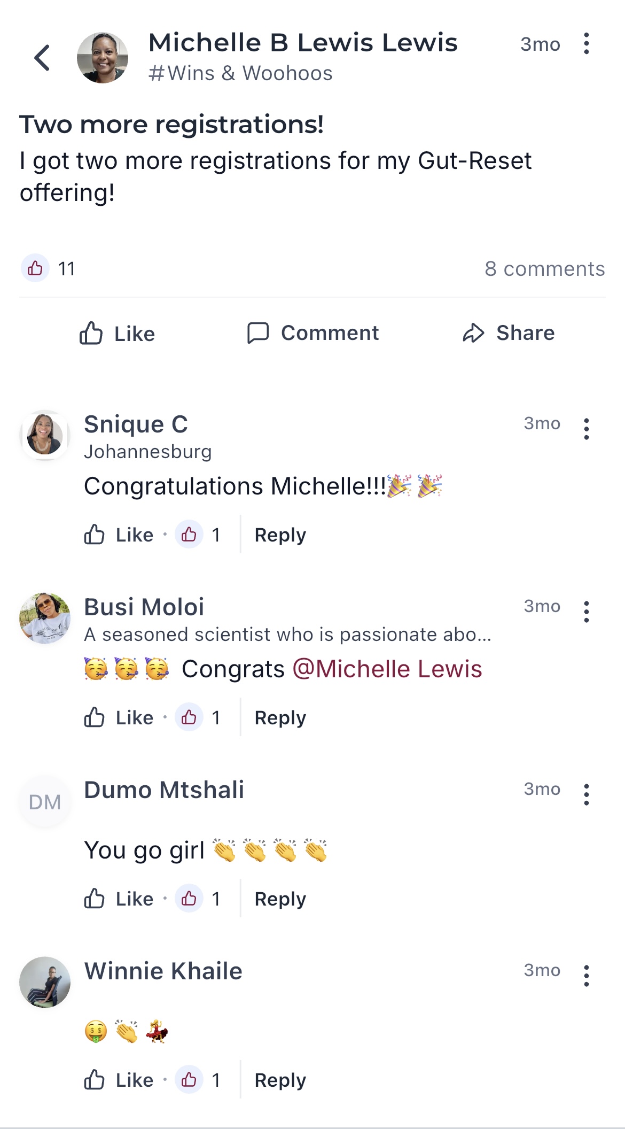Open the #Wins & Woohoos channel

(x=240, y=73)
